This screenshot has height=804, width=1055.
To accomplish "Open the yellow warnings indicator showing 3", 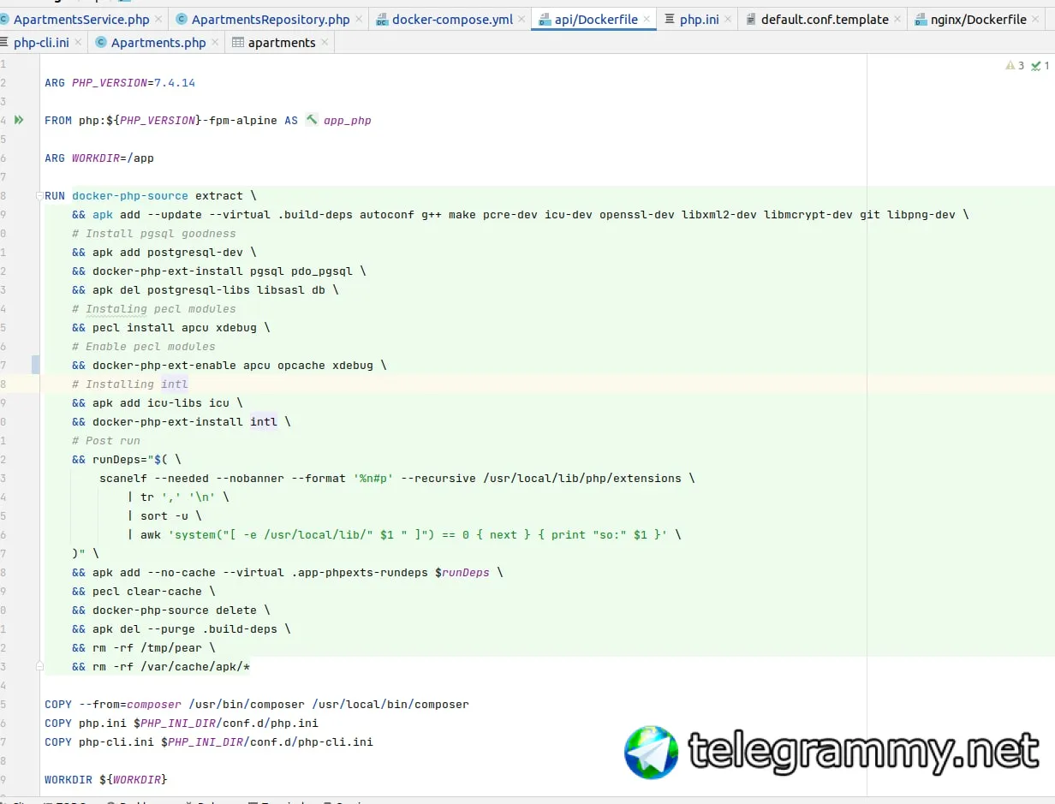I will pos(1015,65).
